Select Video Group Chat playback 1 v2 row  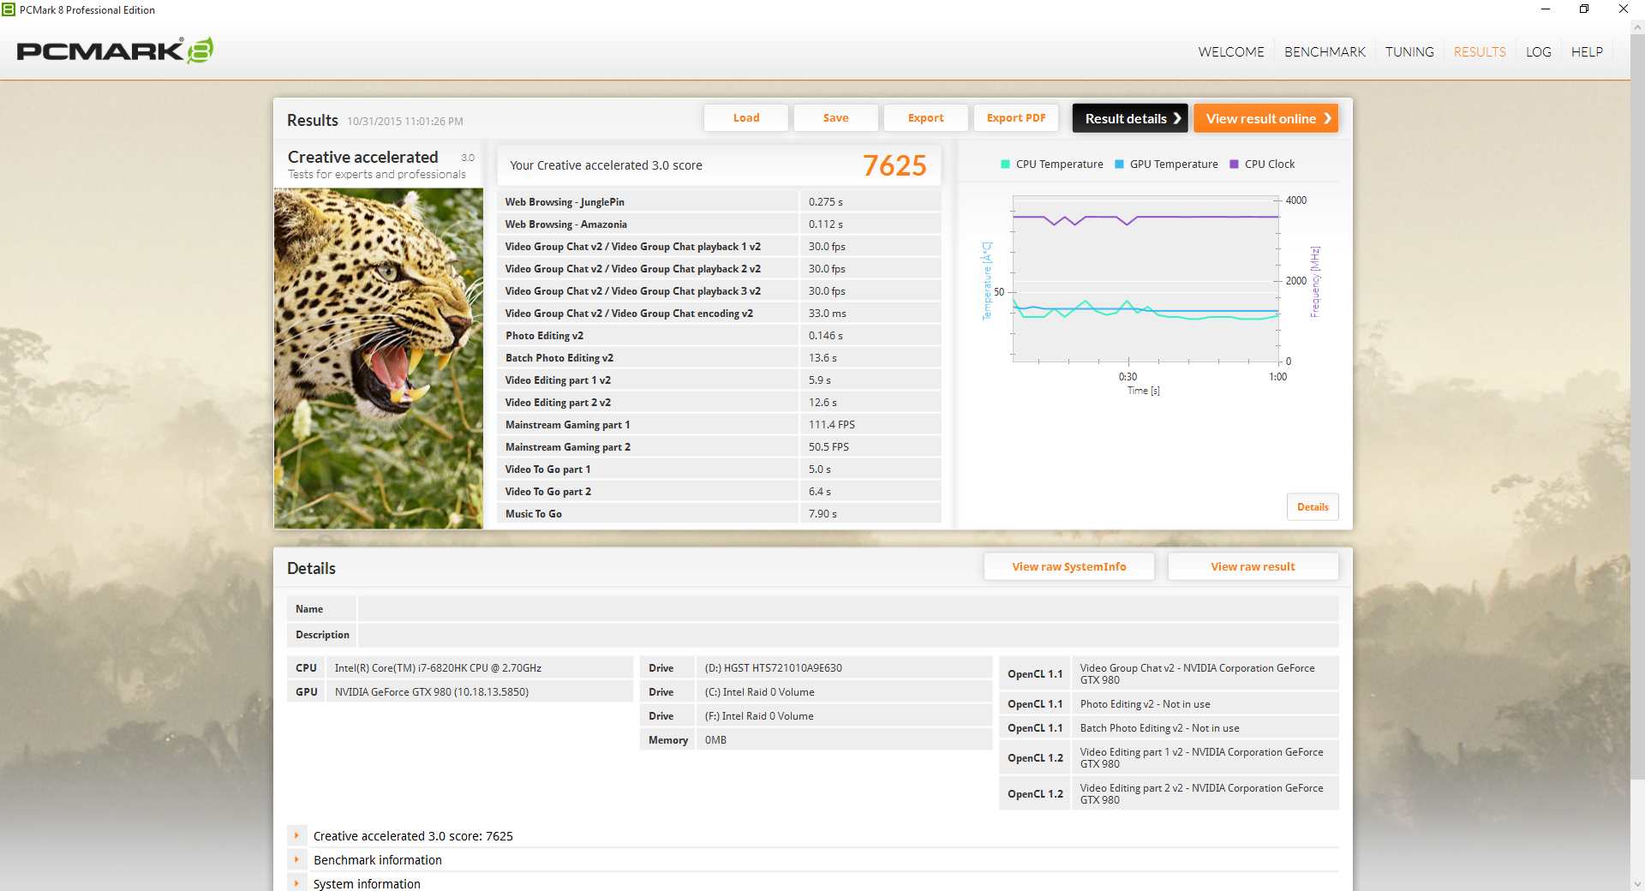719,247
